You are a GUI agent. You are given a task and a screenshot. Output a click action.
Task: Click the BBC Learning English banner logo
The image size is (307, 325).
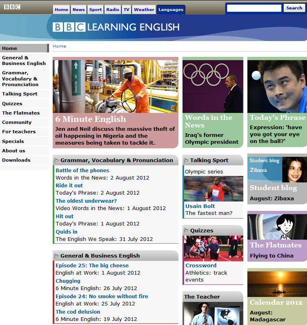116,27
